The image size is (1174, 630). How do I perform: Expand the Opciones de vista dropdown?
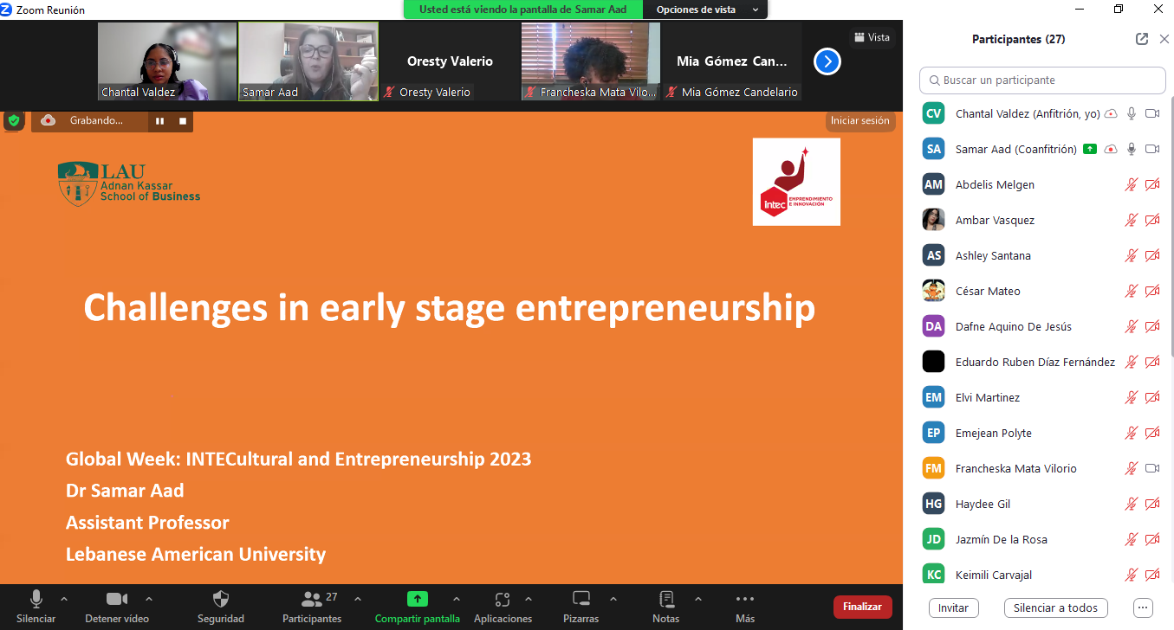[x=706, y=10]
